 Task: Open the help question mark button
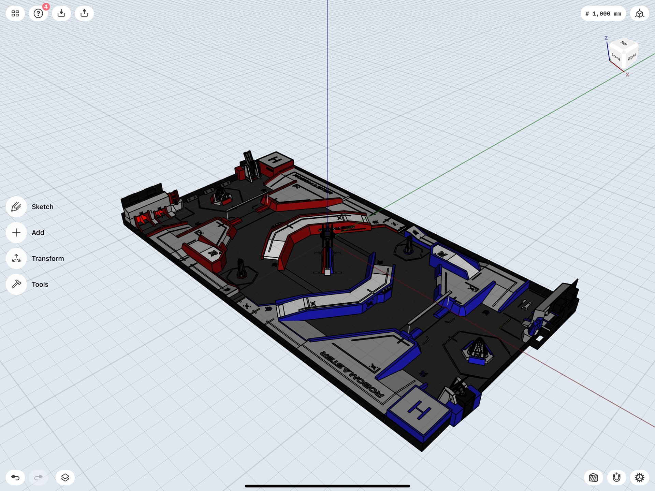(38, 14)
